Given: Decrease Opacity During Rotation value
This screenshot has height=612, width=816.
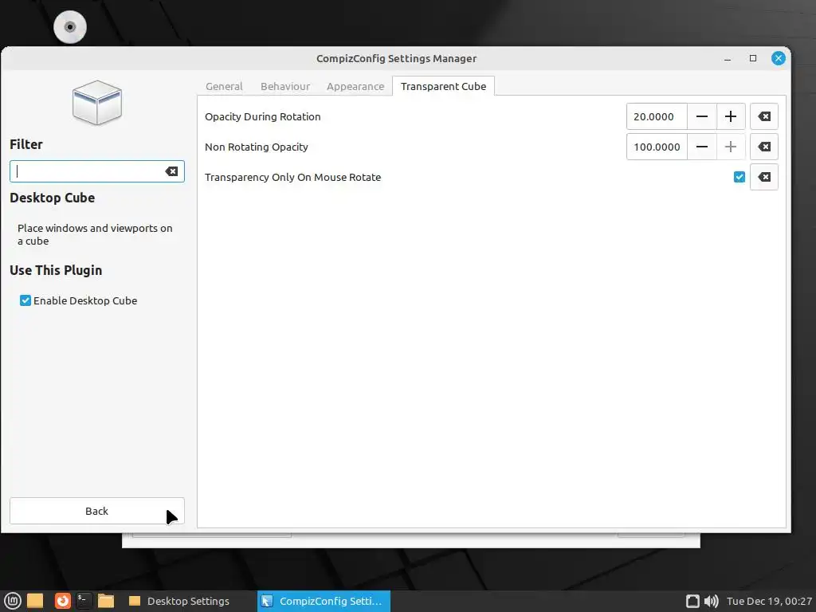Looking at the screenshot, I should pyautogui.click(x=701, y=116).
